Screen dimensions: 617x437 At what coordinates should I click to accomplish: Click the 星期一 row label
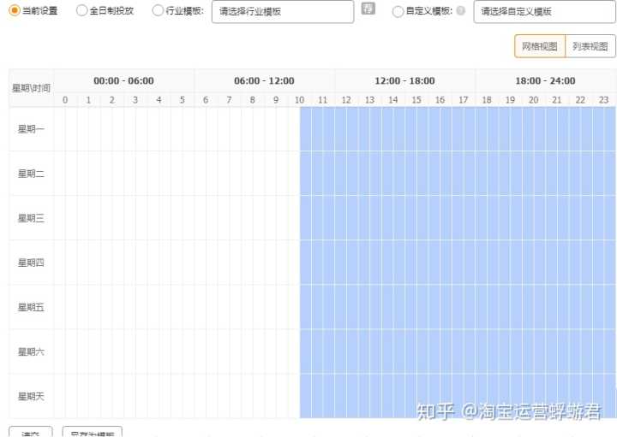point(31,129)
